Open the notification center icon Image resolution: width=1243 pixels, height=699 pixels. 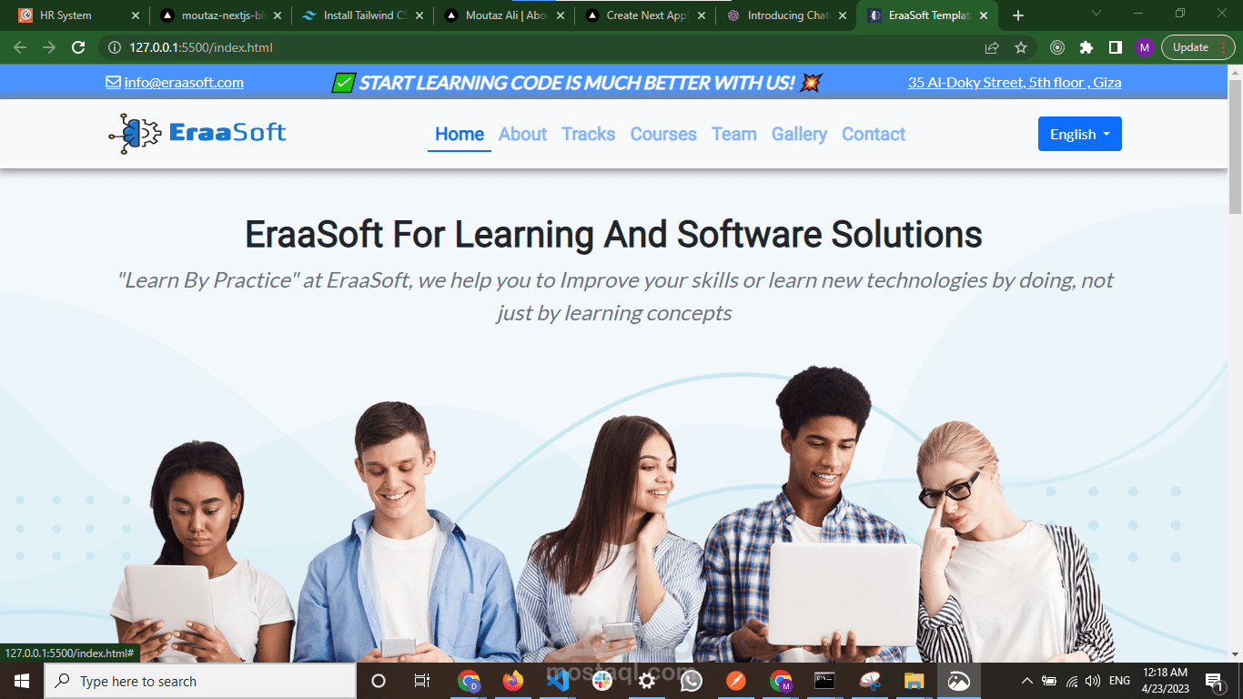pos(1213,681)
